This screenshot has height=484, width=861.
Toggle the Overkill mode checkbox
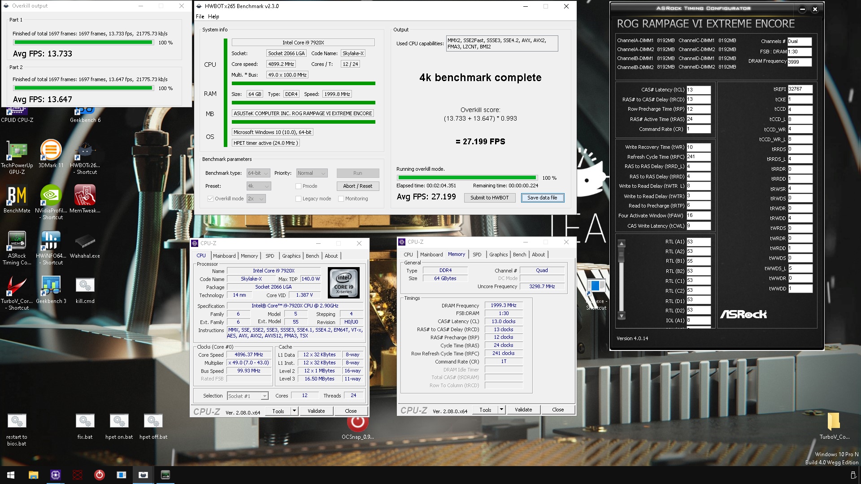coord(210,199)
